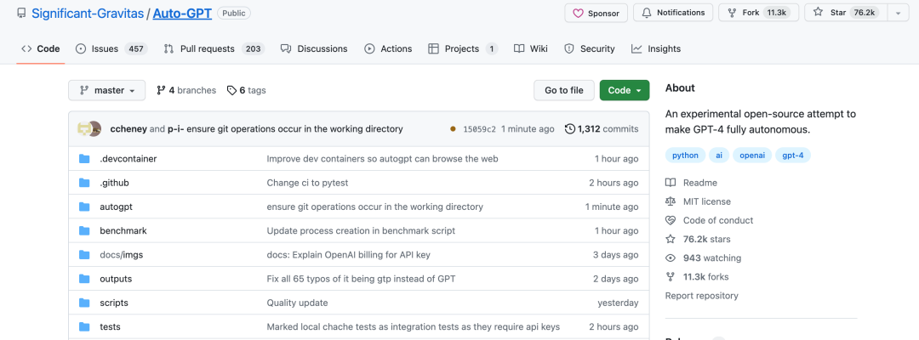Select the ai topic tag
Screen dimensions: 919x340
coord(718,155)
